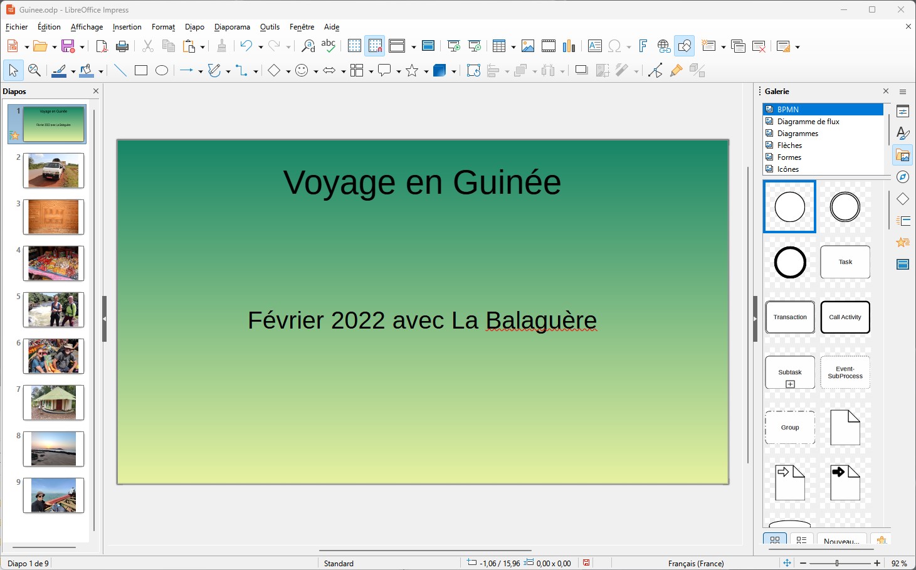Open the Stars and Banners dropdown arrow
Viewport: 916px width, 570px height.
426,71
